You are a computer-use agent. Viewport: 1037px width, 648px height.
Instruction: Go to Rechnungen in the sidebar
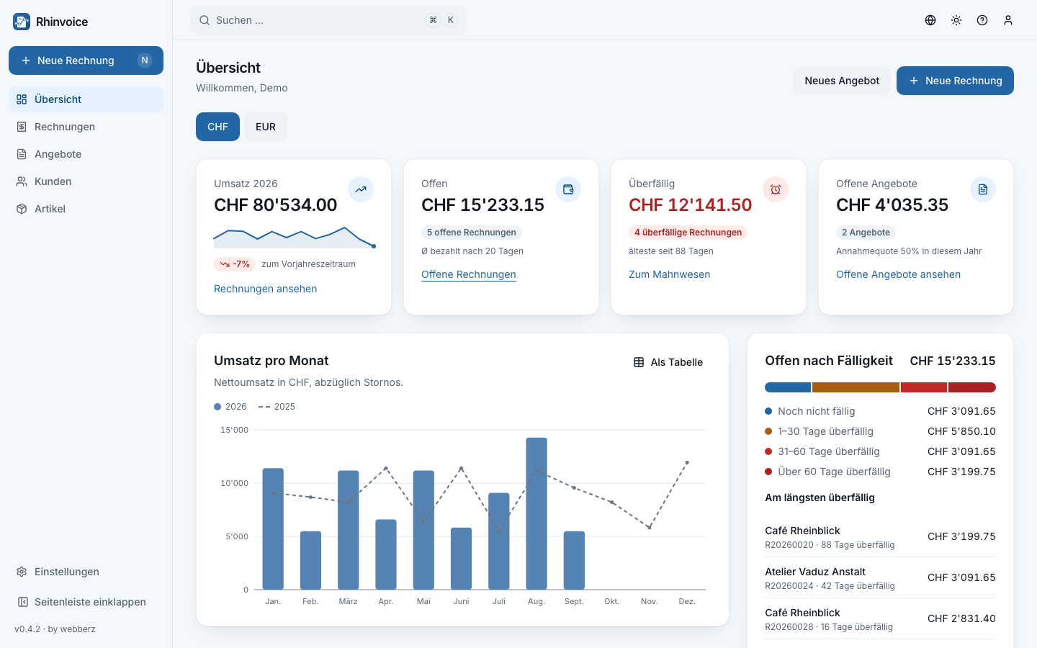[86, 127]
